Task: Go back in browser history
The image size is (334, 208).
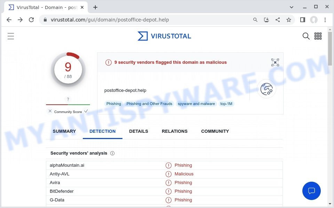Action: click(x=9, y=20)
